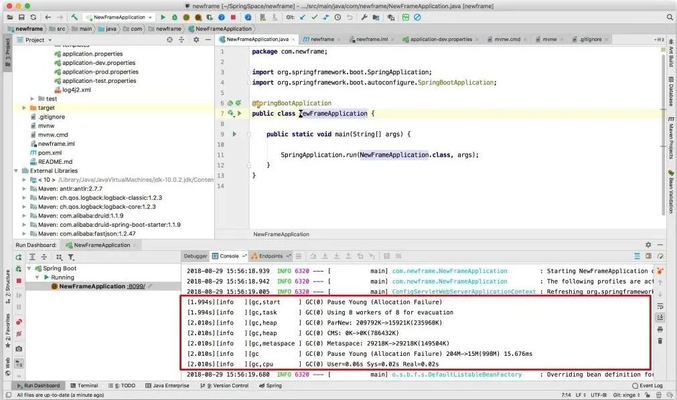Screen dimensions: 677x400
Task: Click the newframe breadcrumb at the path start
Action: 25,29
